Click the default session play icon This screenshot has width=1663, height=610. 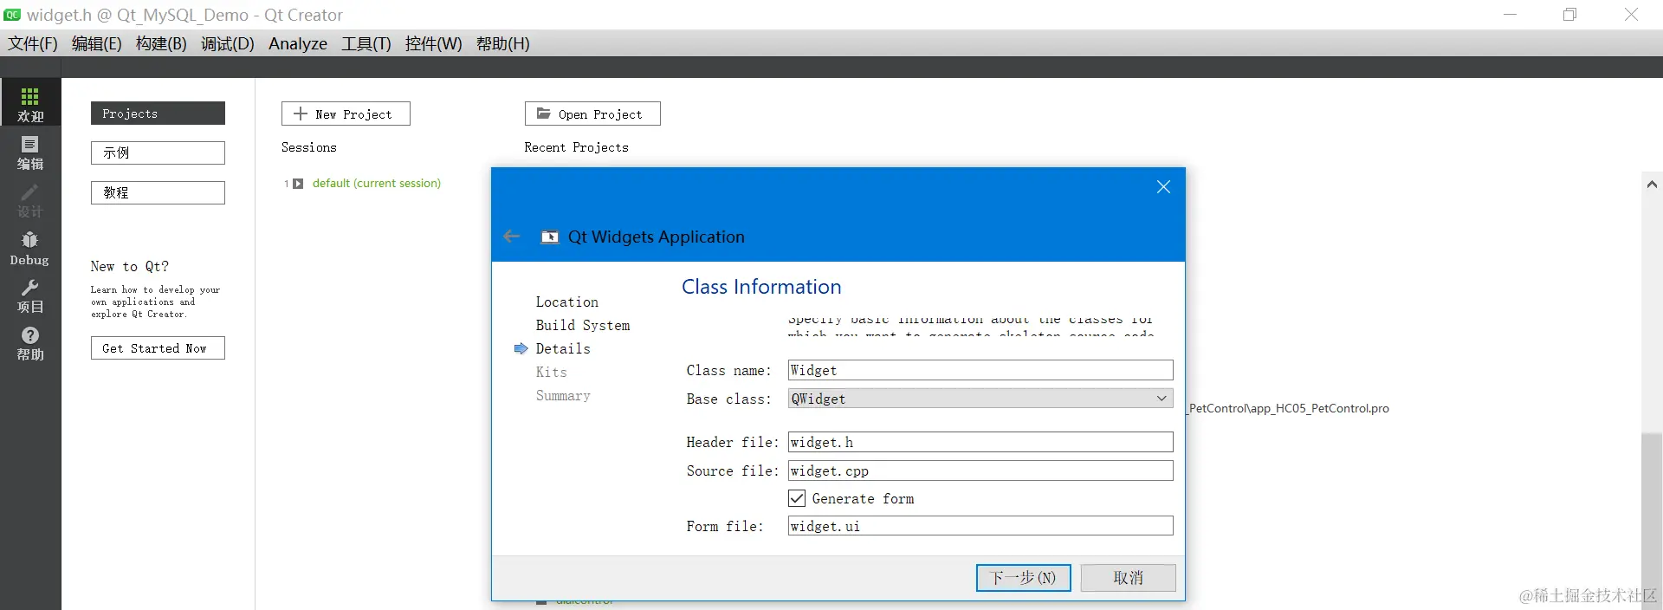(x=298, y=184)
